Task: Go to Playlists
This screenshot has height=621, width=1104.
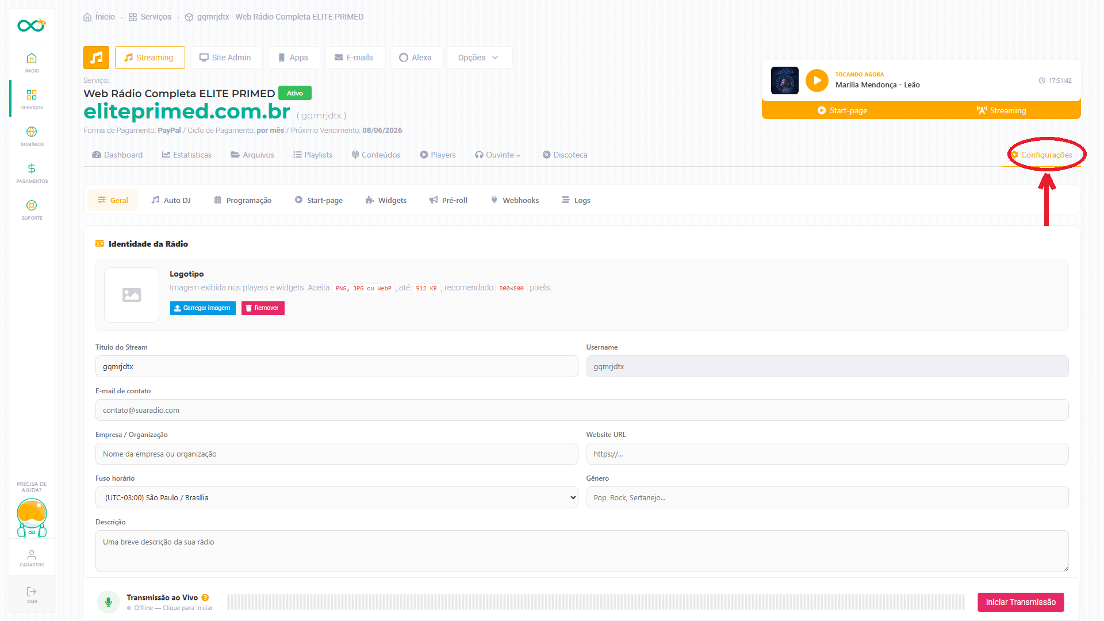Action: click(313, 155)
